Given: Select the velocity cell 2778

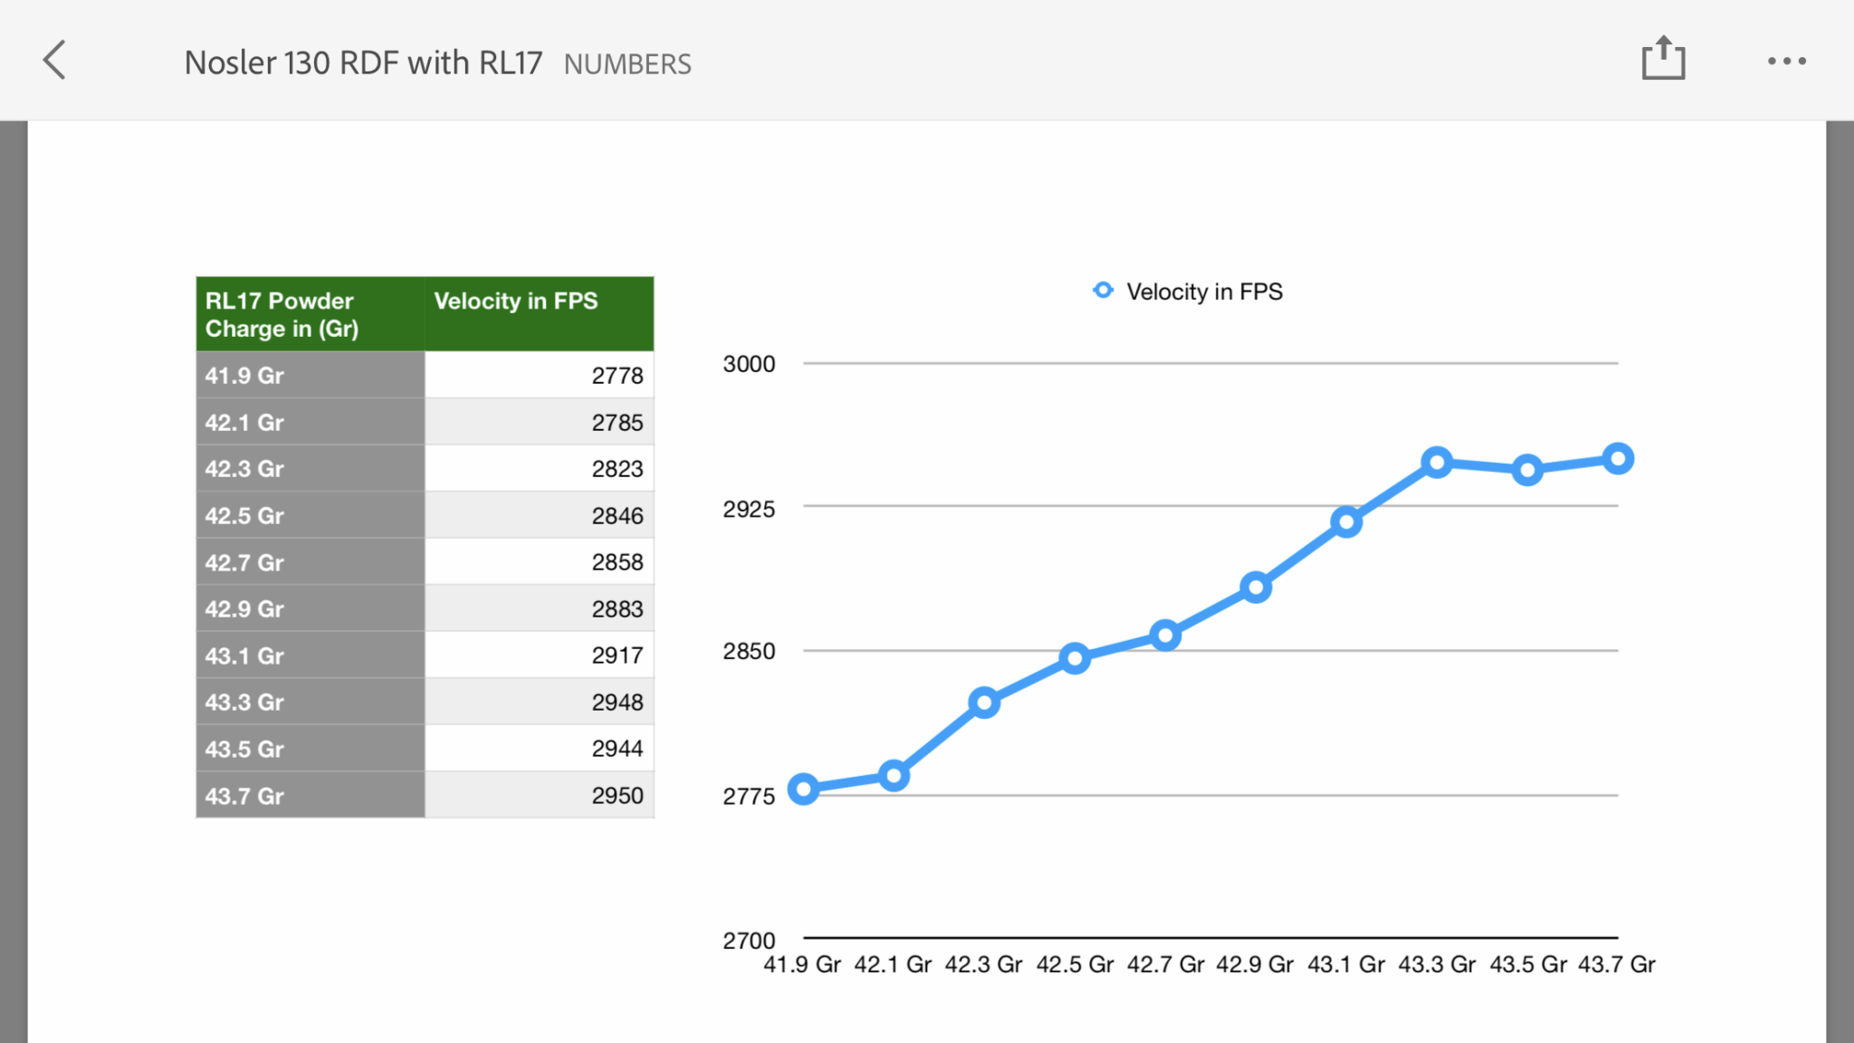Looking at the screenshot, I should coord(540,375).
